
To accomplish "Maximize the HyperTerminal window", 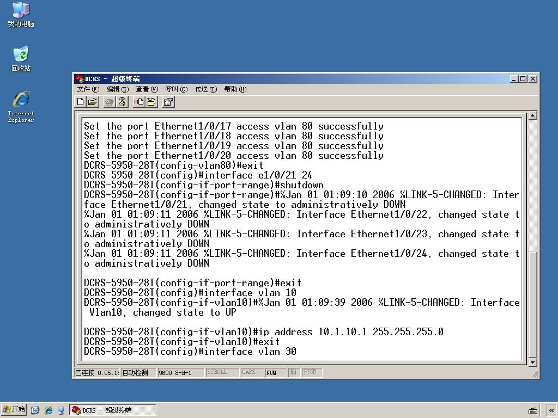I will click(x=523, y=79).
